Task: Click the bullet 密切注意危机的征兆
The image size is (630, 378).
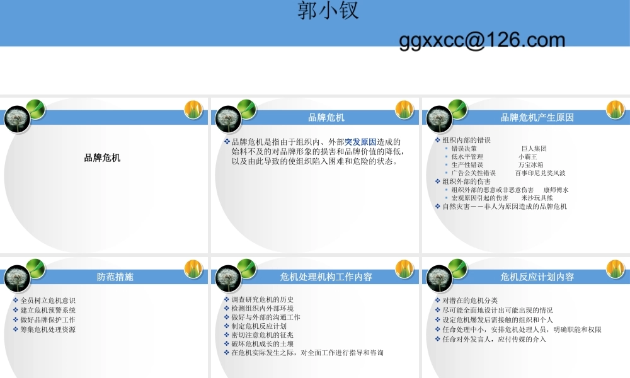Action: [262, 335]
